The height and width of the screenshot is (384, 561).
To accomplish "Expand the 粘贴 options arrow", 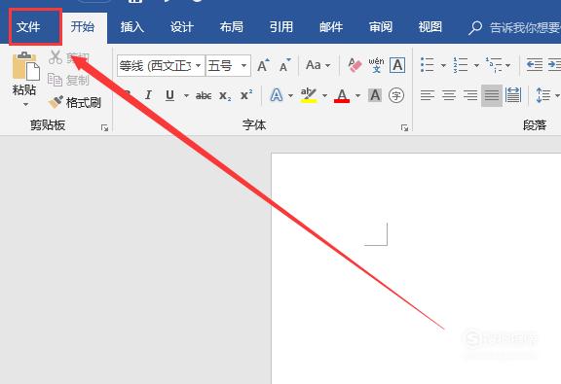I will [25, 105].
